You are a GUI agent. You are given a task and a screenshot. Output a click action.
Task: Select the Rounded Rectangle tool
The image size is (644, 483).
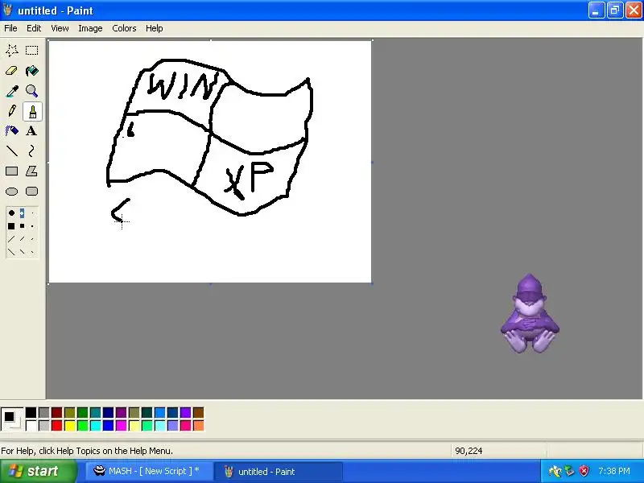tap(31, 192)
